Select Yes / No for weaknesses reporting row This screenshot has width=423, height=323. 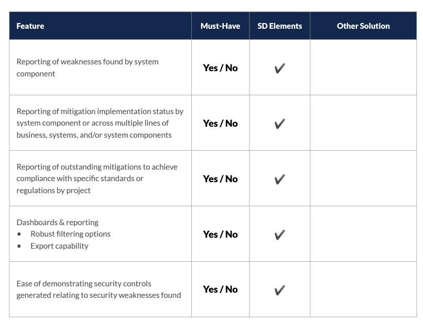(x=220, y=68)
